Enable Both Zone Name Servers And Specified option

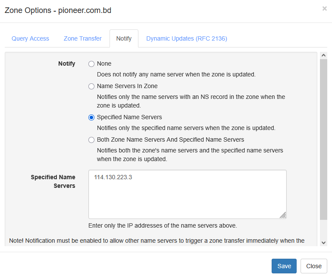point(91,140)
